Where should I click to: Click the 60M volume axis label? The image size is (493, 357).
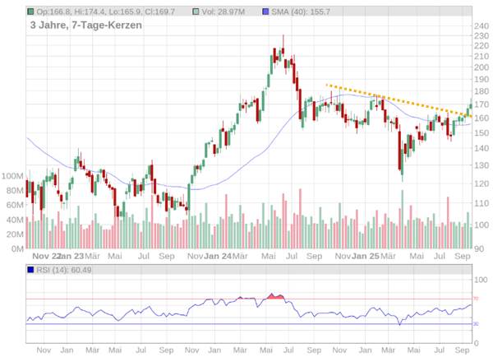point(15,205)
